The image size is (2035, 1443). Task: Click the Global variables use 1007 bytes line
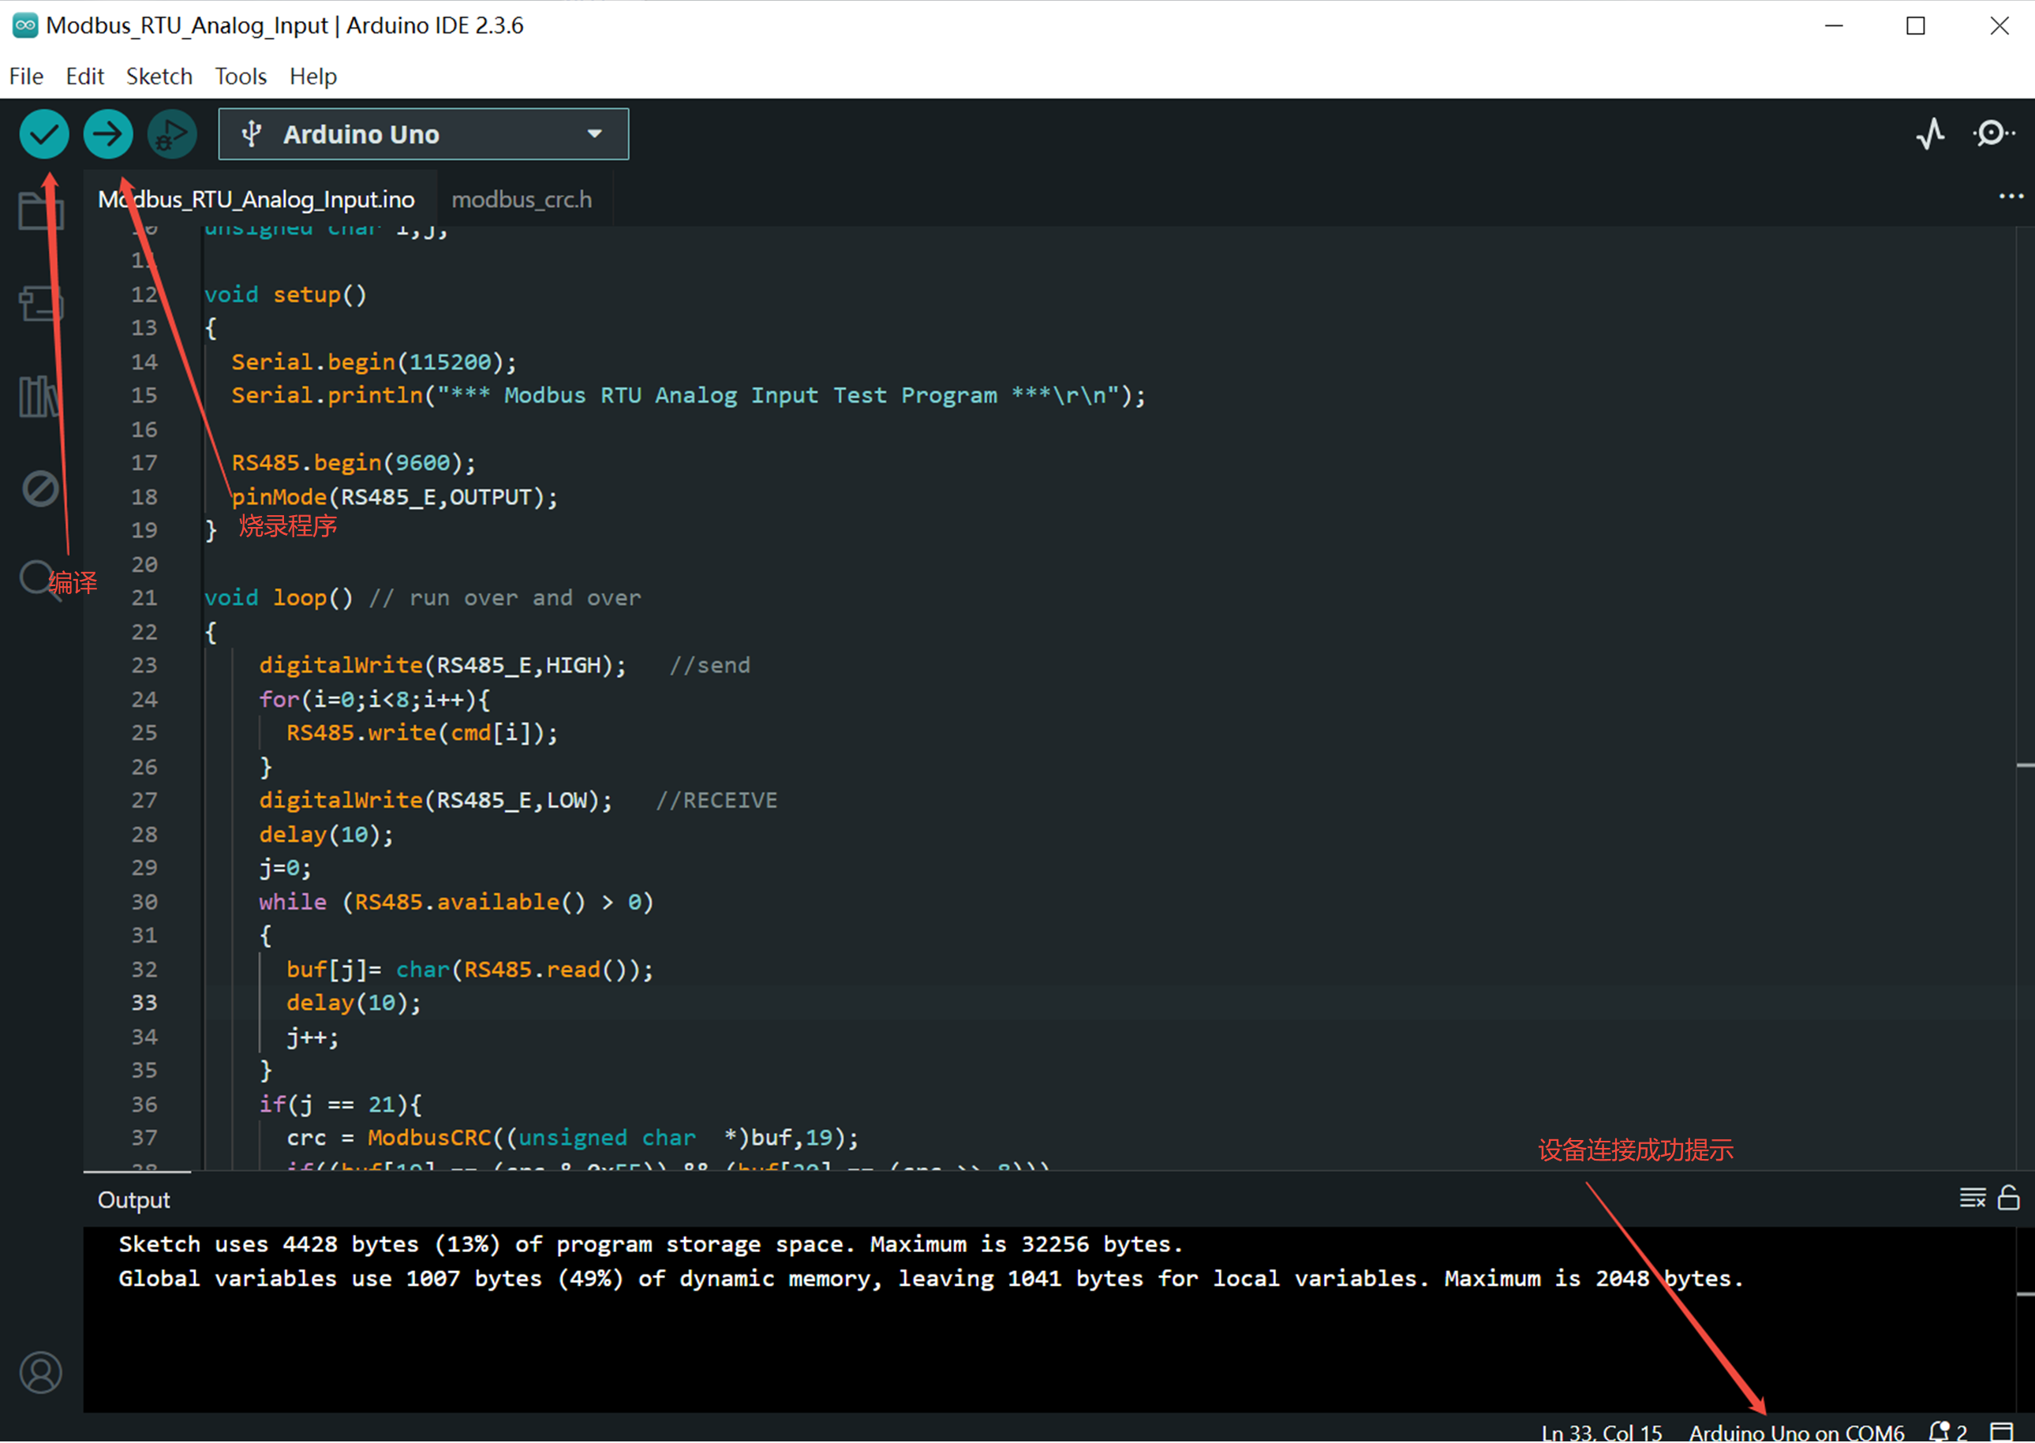(x=930, y=1280)
